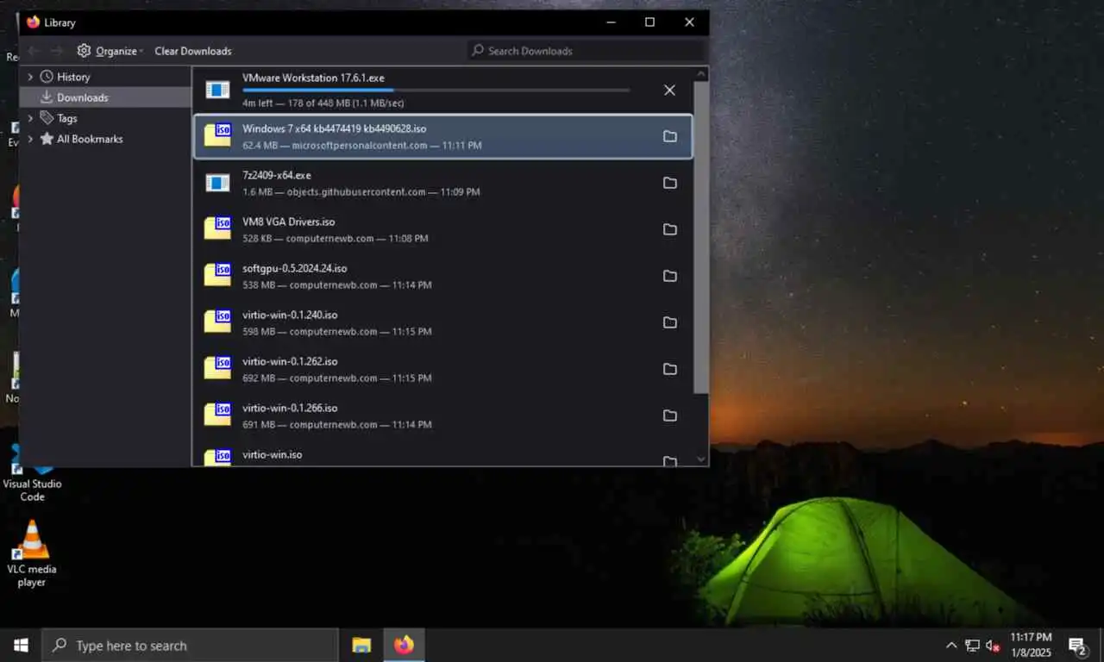Select softgpu-0.5.2024.24.iso download entry
Screen dimensions: 1104x662
pyautogui.click(x=443, y=276)
